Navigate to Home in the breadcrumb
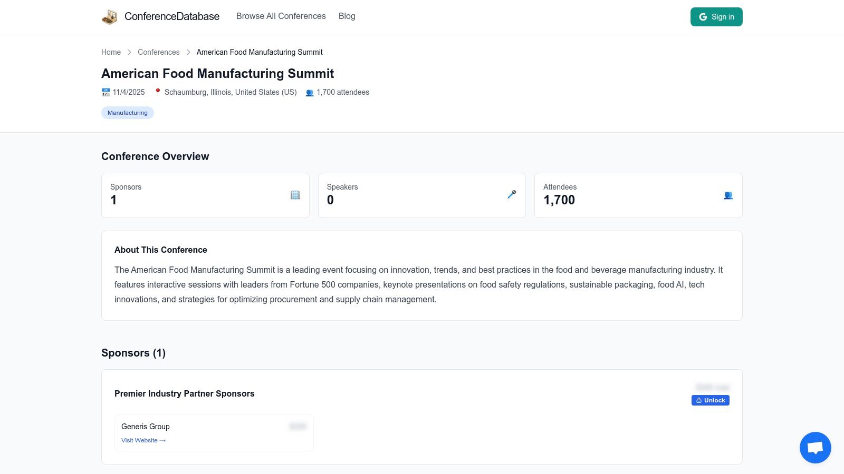Screen dimensions: 844x474 (111, 52)
